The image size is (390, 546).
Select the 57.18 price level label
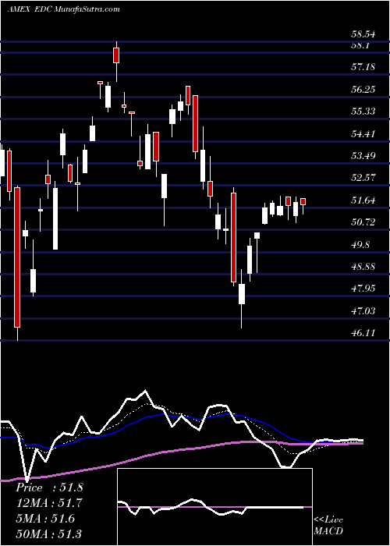click(363, 67)
